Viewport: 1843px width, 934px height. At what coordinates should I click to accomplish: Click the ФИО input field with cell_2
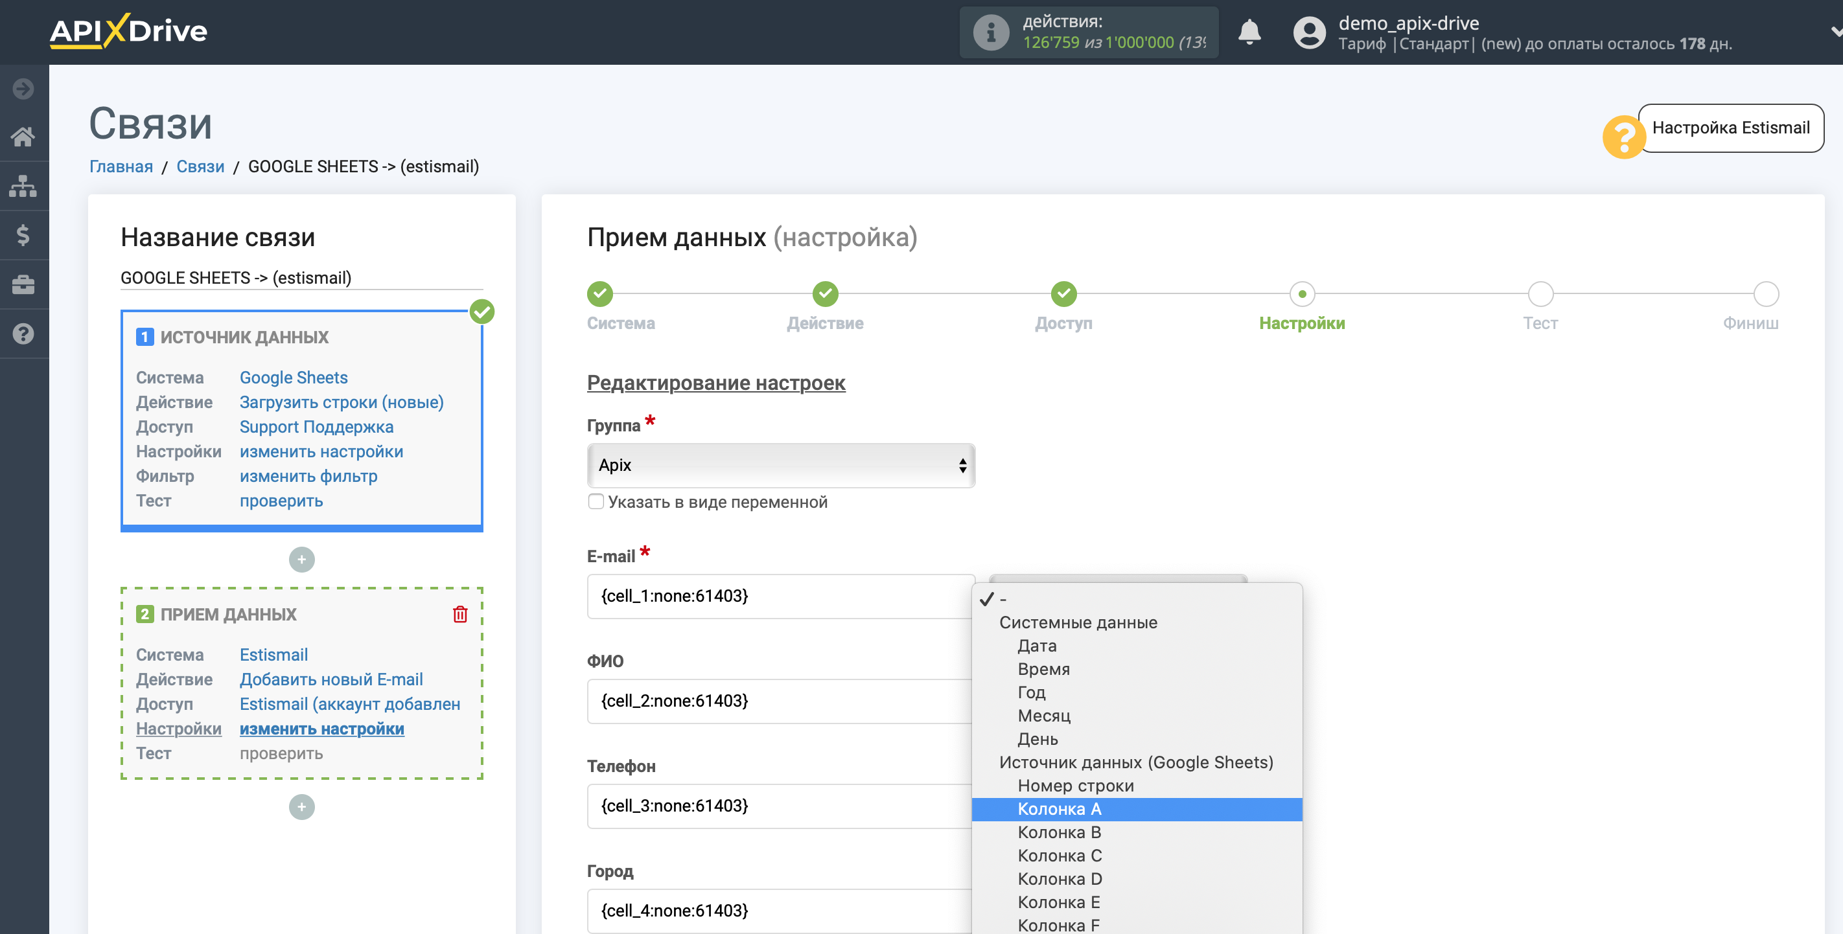780,701
